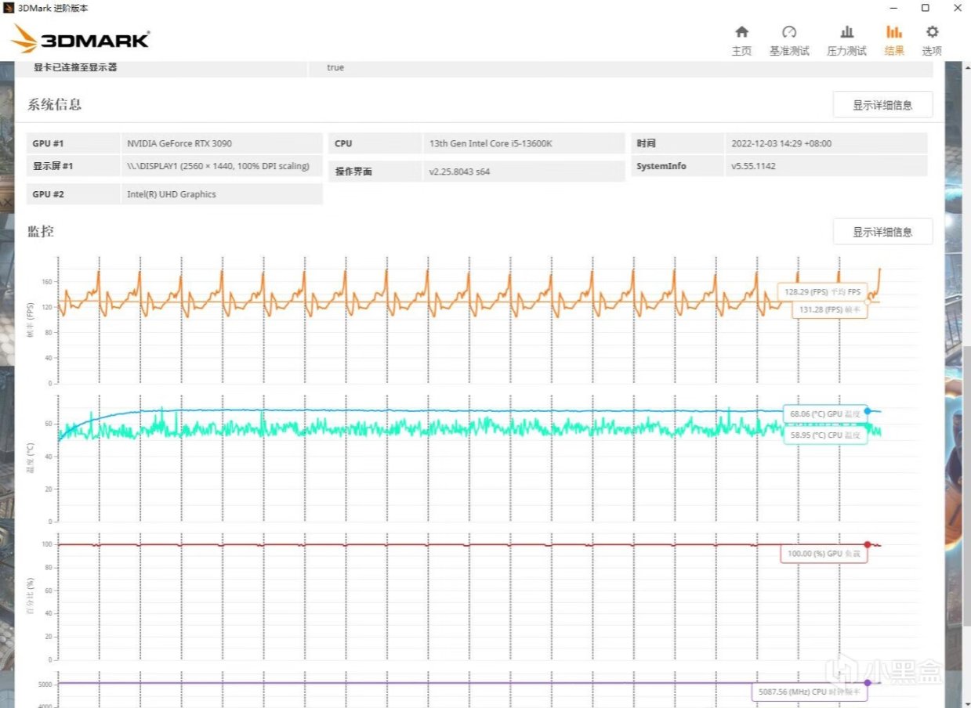Click the 系统信息 section heading
This screenshot has height=708, width=971.
55,104
